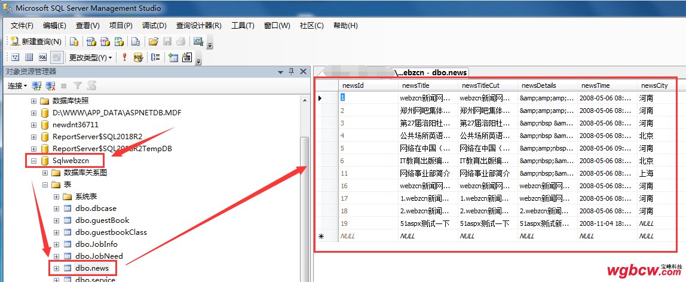Select the dbo.news document tab
Screen dimensions: 686x282
click(x=431, y=72)
